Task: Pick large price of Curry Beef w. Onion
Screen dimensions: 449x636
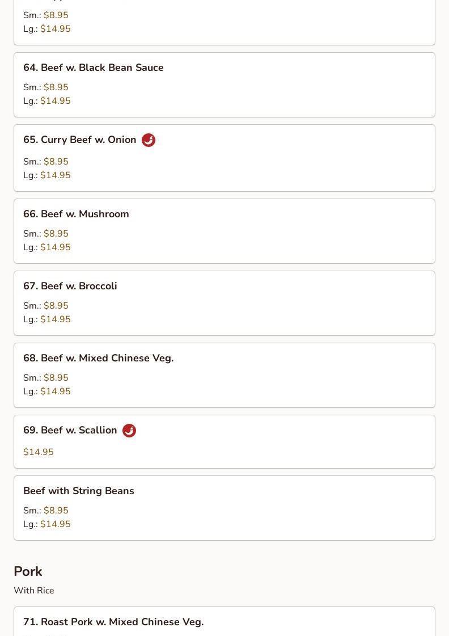Action: 47,175
